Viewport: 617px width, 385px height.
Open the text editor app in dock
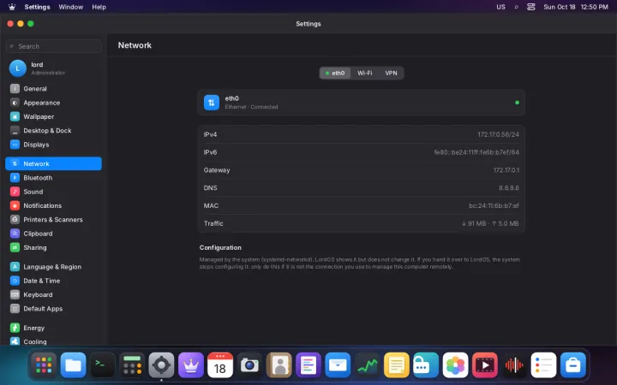click(x=308, y=365)
